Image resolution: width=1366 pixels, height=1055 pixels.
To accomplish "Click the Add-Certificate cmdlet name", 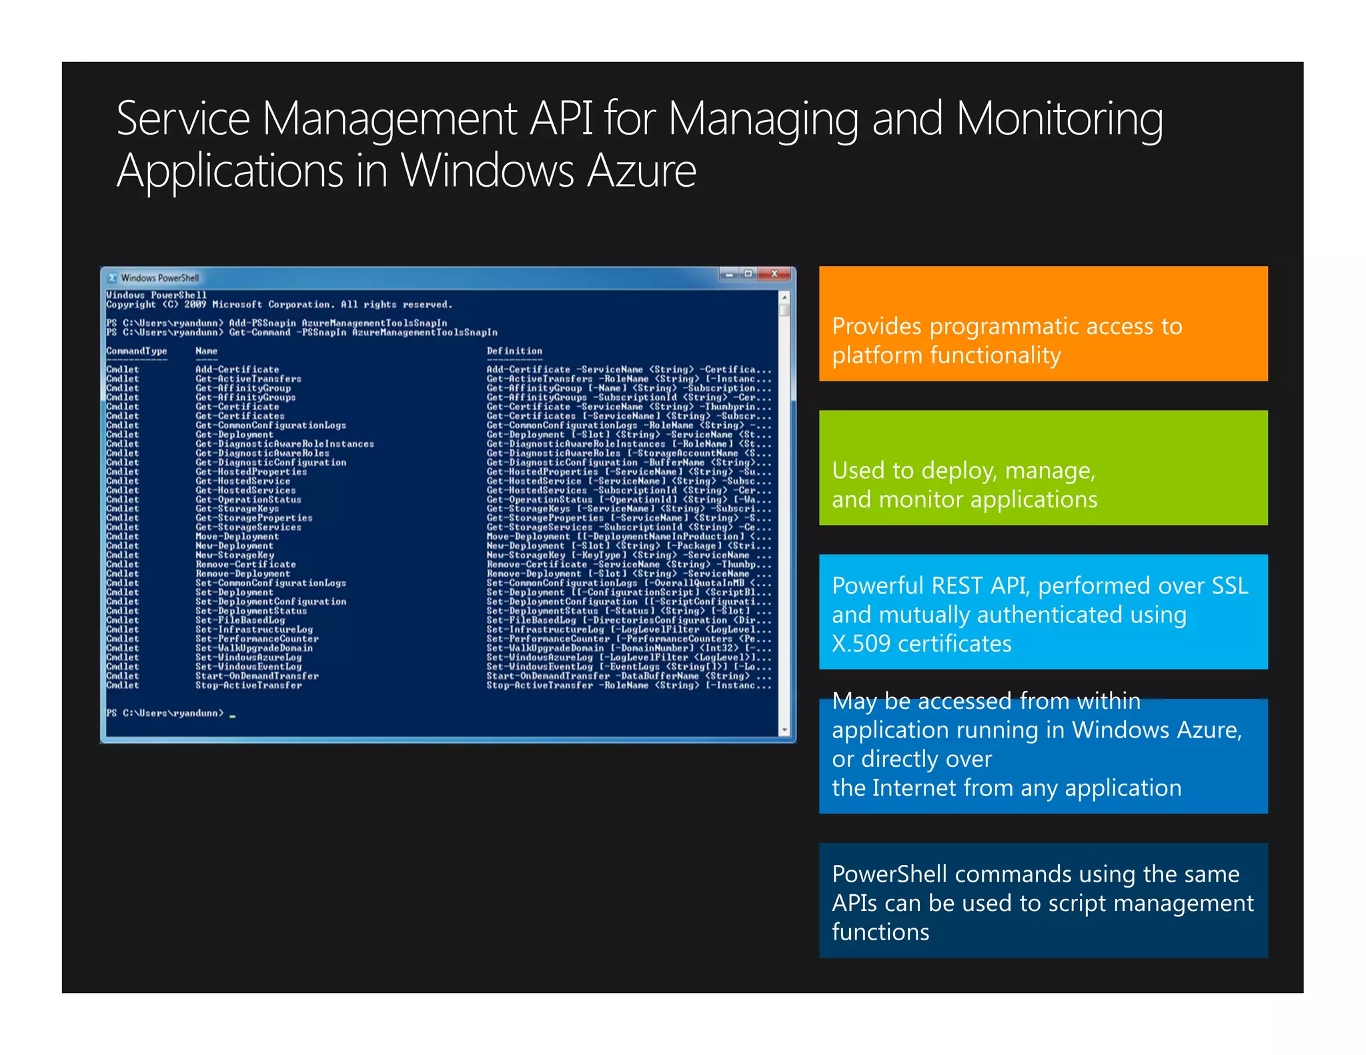I will tap(237, 369).
